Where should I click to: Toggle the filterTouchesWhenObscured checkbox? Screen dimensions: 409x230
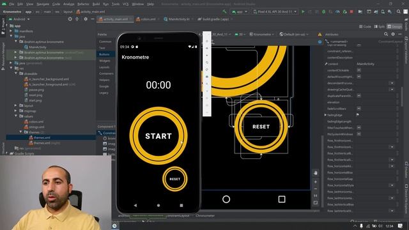(x=359, y=128)
